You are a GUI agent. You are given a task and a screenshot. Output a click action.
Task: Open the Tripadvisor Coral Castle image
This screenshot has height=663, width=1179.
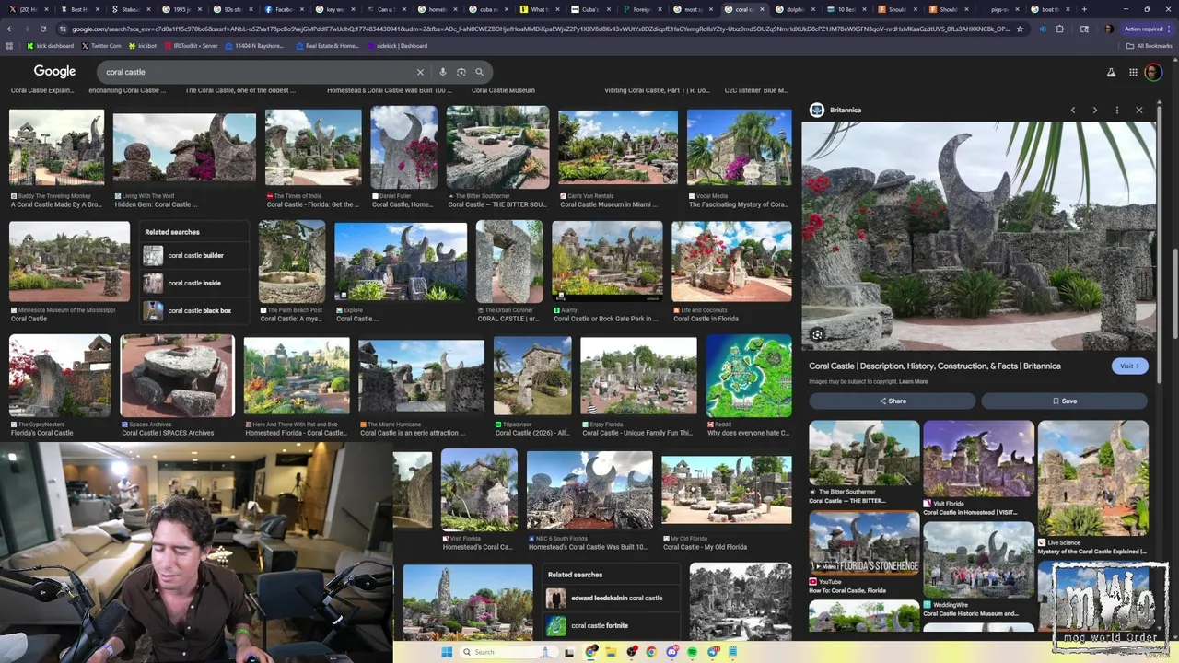click(x=532, y=377)
